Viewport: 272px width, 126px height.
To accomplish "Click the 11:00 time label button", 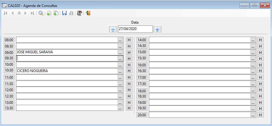I will click(x=9, y=78).
